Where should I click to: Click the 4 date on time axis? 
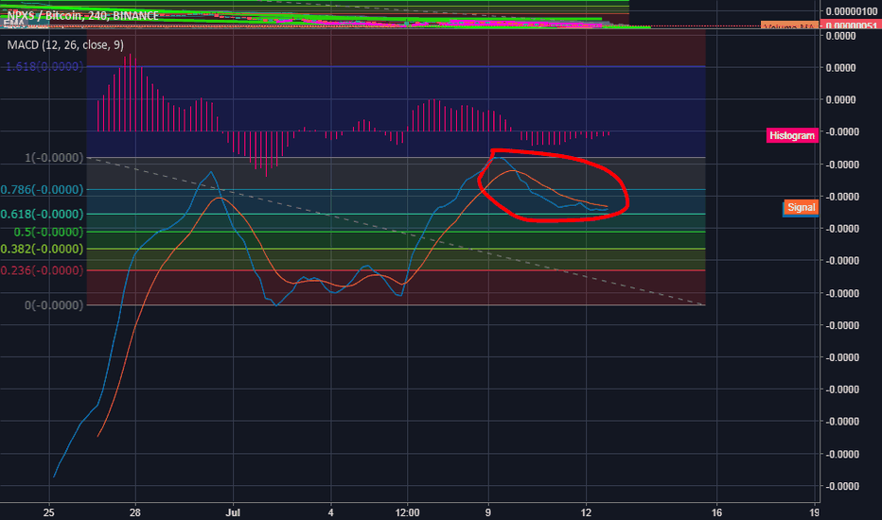pos(331,512)
